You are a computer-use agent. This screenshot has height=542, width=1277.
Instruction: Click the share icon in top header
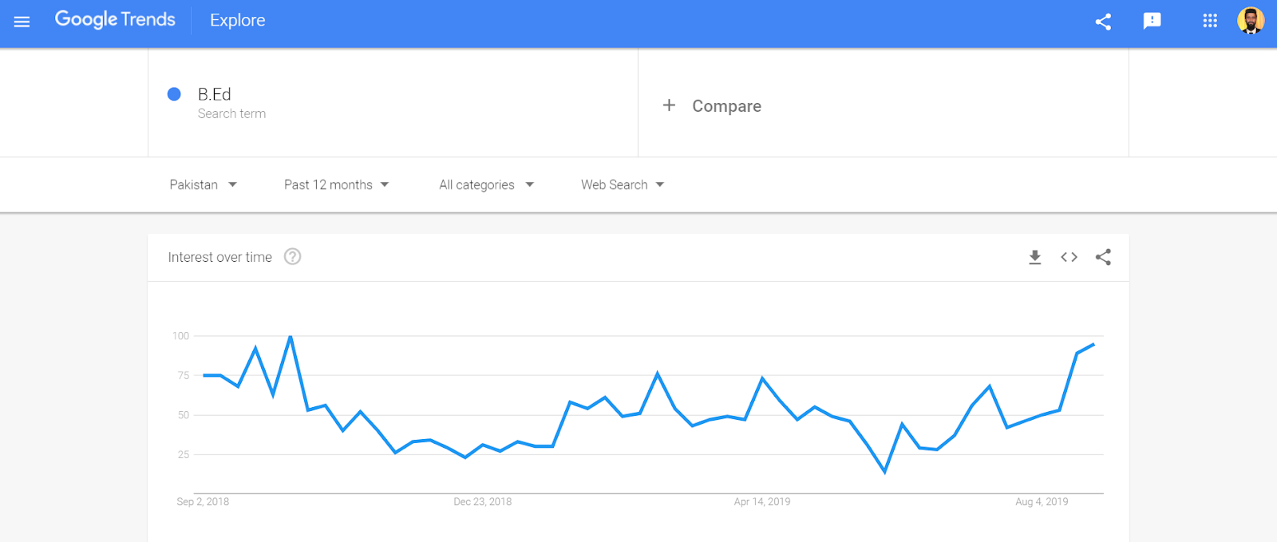(1103, 22)
